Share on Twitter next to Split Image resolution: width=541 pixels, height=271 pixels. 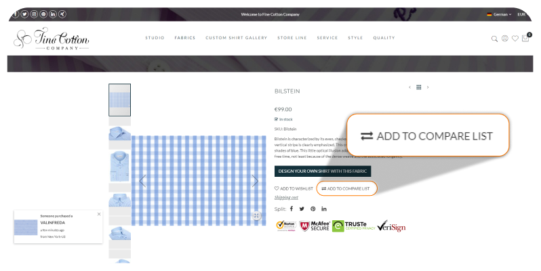click(302, 209)
